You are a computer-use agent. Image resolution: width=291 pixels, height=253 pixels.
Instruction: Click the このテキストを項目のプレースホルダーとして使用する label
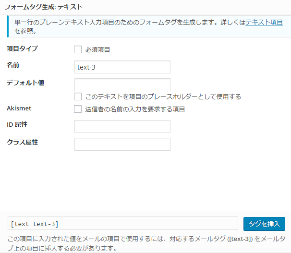[x=163, y=96]
